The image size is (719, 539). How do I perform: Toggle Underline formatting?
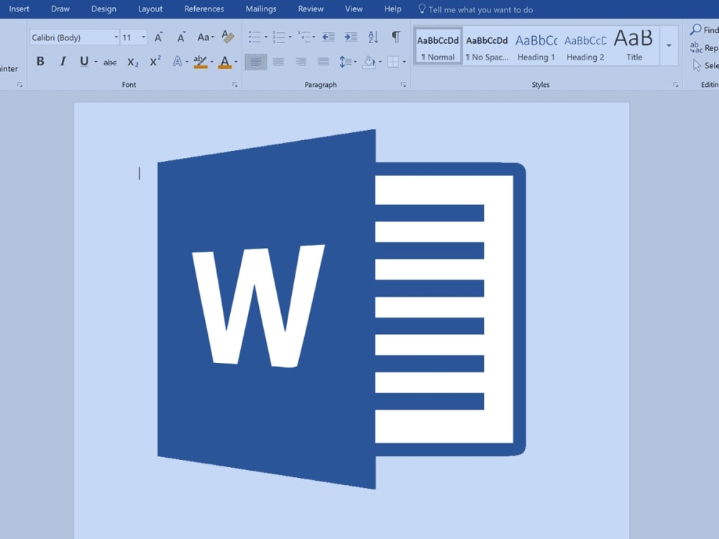(84, 61)
